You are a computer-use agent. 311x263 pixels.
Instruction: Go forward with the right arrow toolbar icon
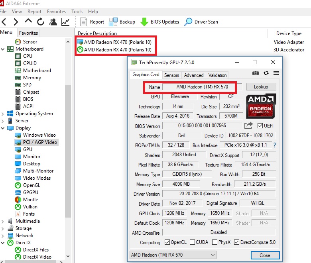click(16, 22)
